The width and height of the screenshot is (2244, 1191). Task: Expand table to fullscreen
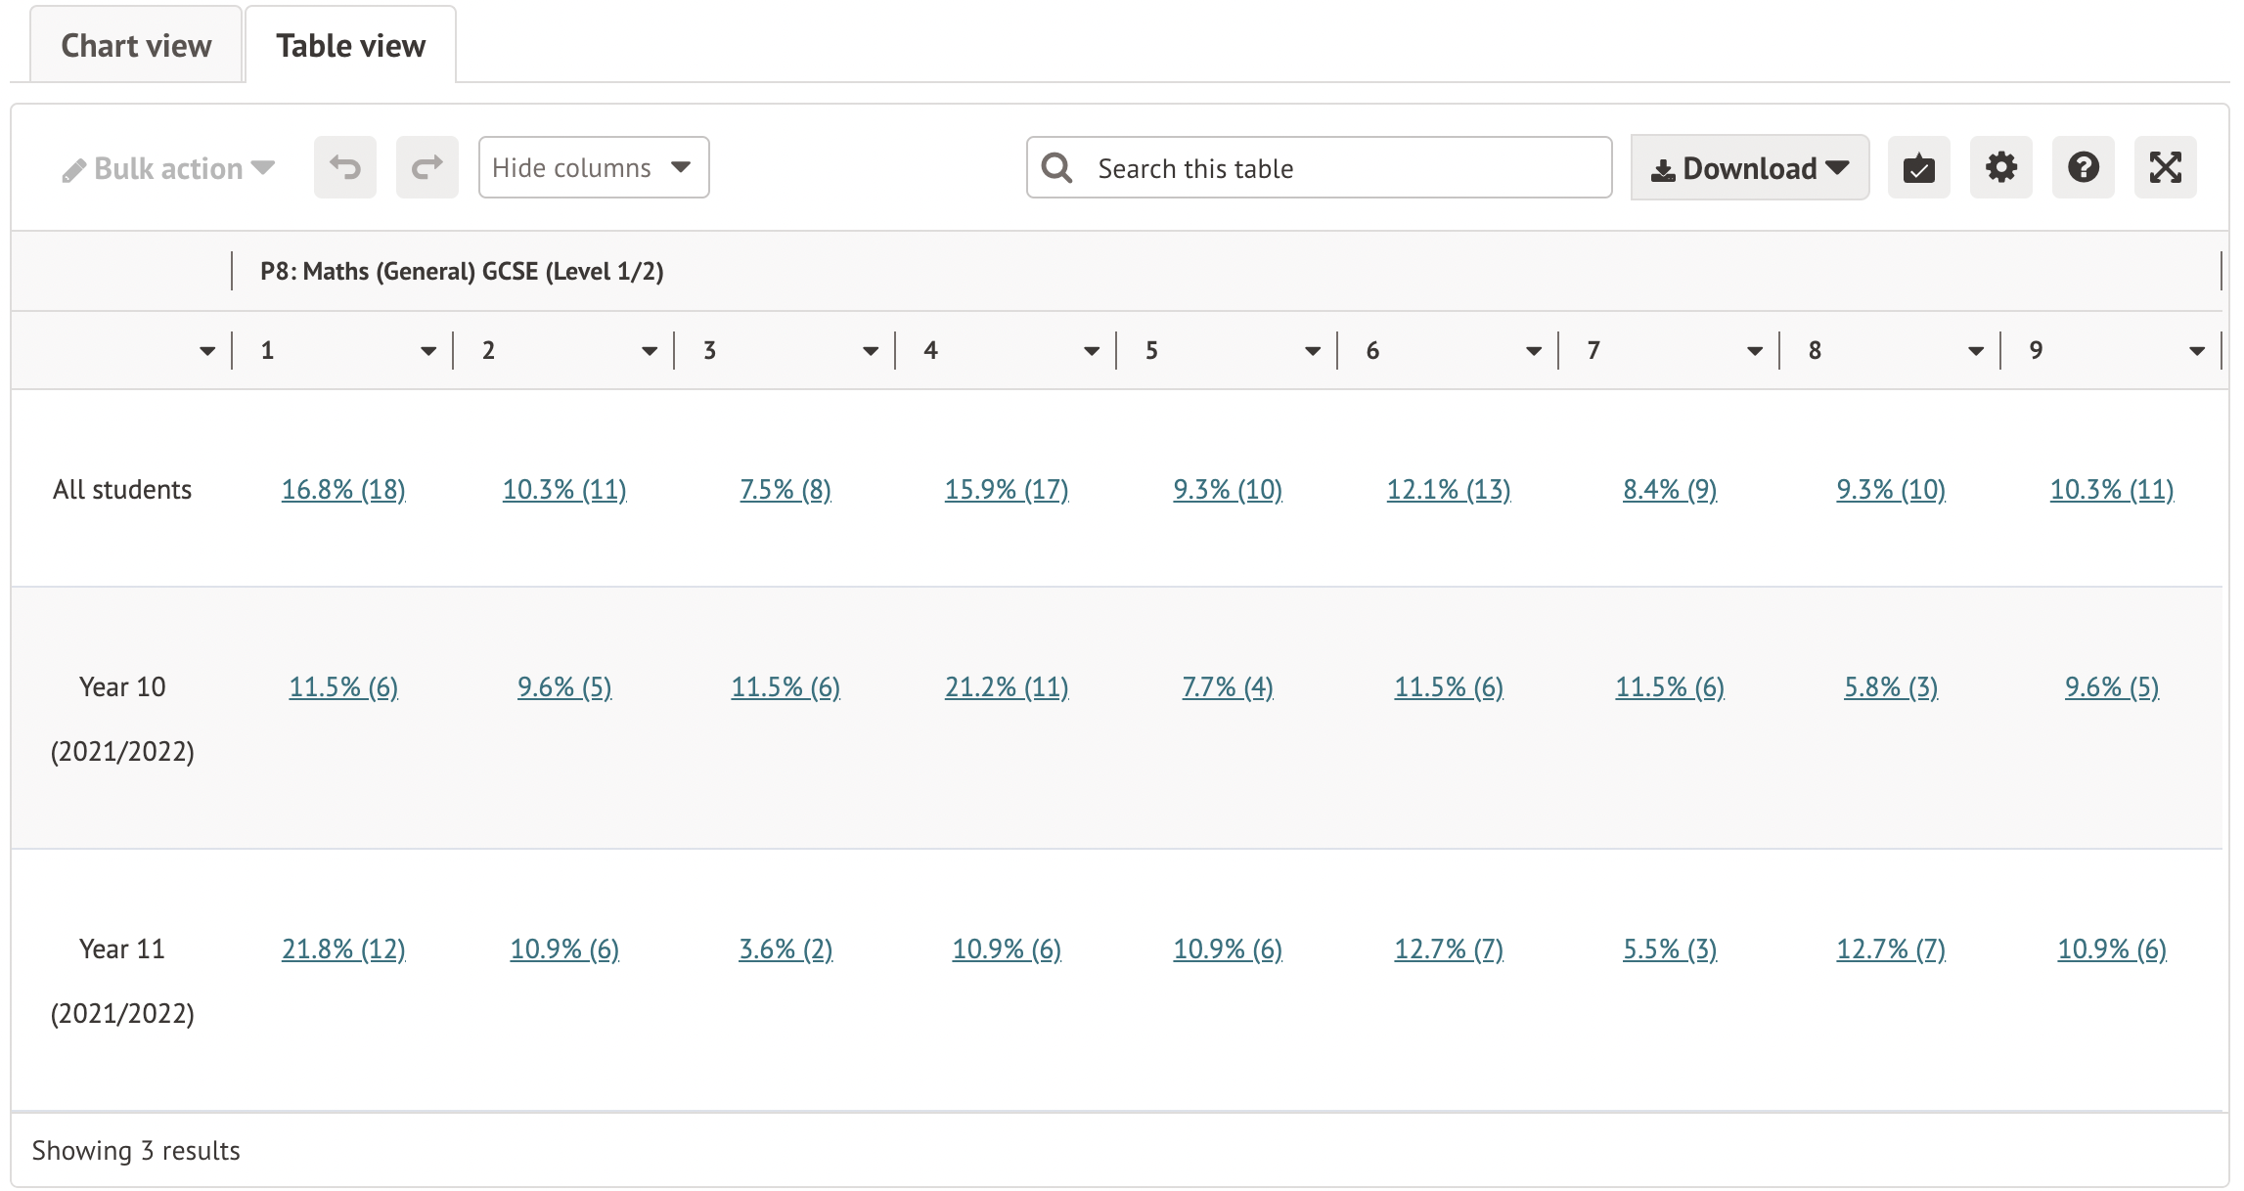(2165, 168)
